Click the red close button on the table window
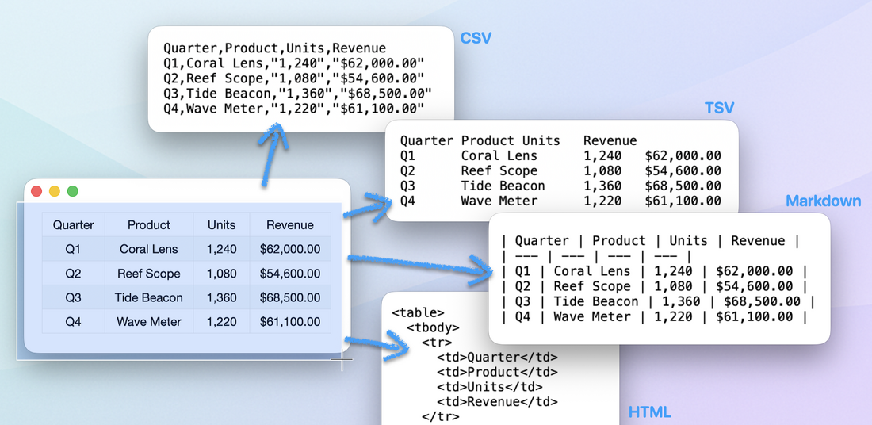 36,191
